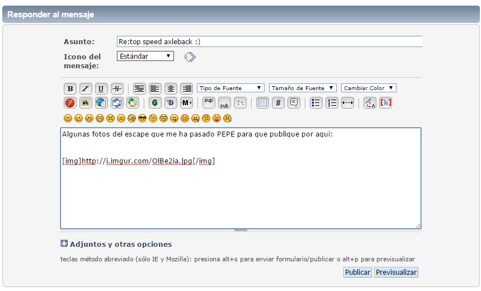Insert hyperlink tag
This screenshot has width=481, height=291.
[x=101, y=103]
